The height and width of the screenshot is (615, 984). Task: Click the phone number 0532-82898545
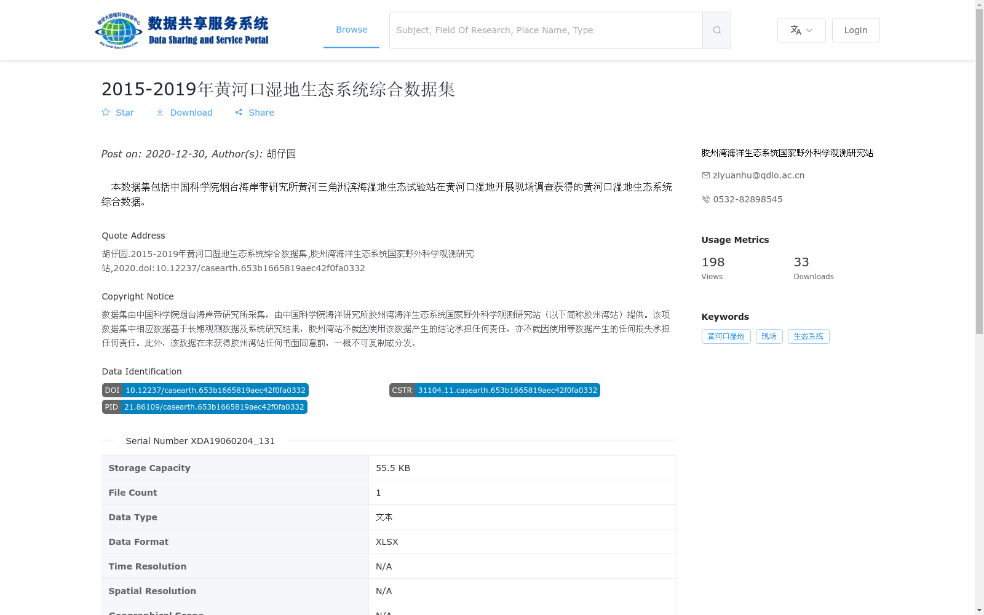[748, 199]
